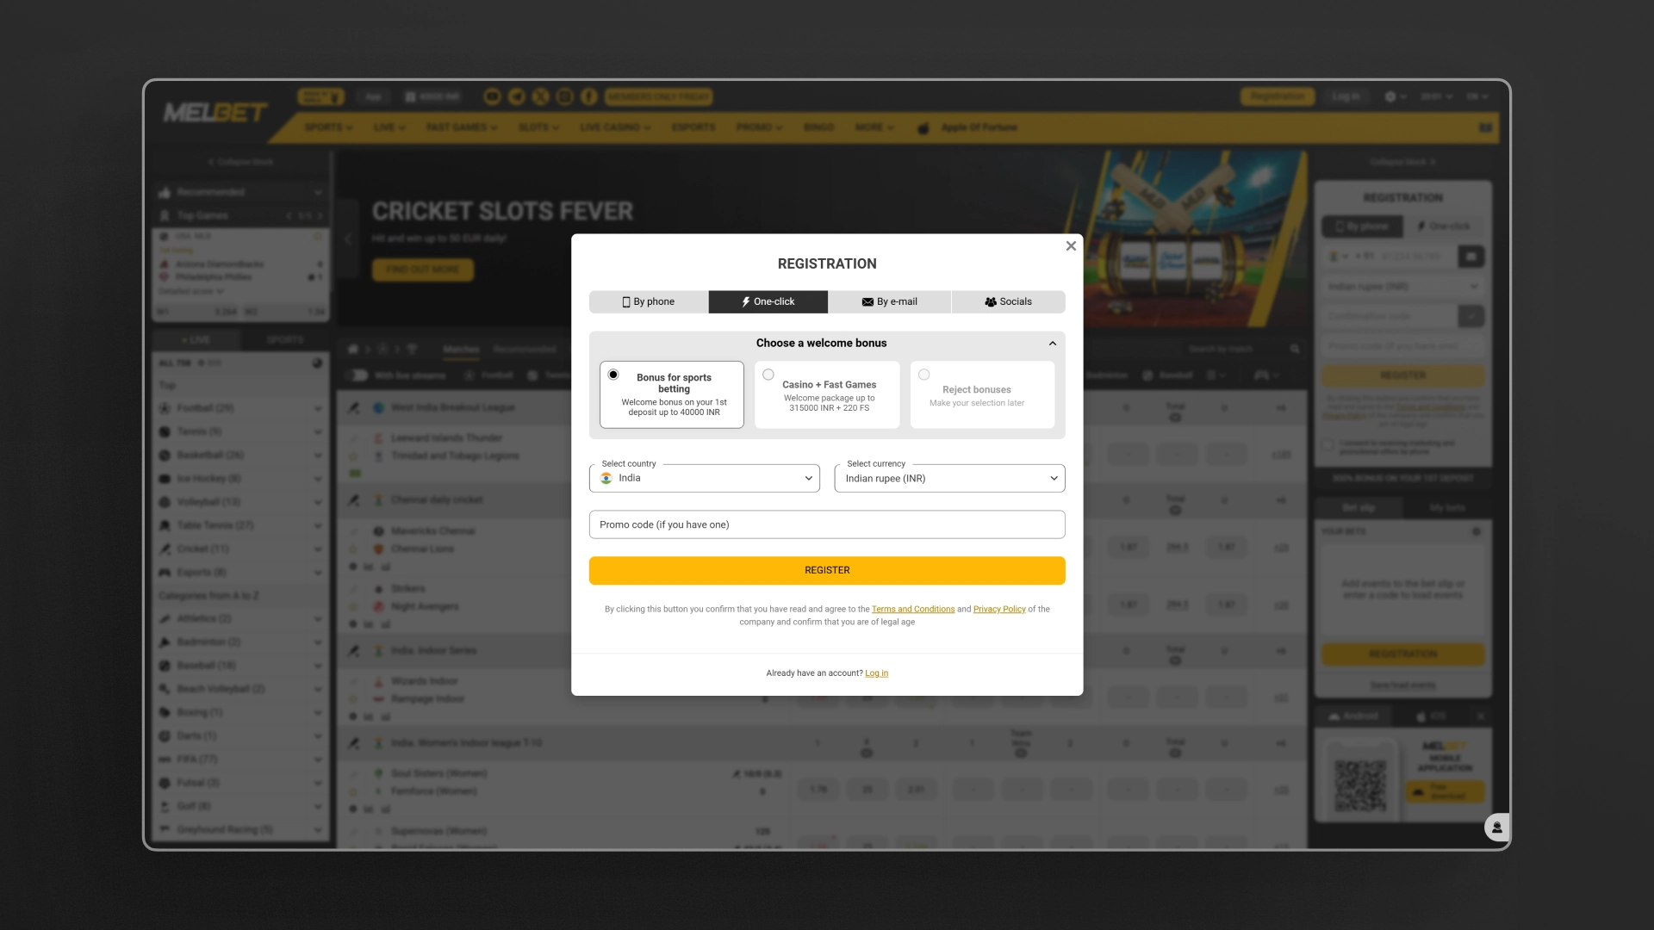Open FAST GAMES menu
Viewport: 1654px width, 930px height.
coord(461,127)
